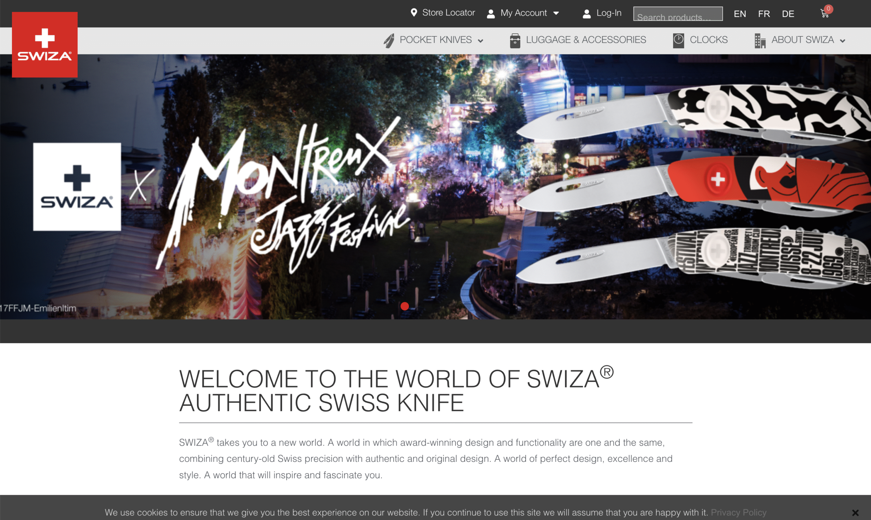
Task: Expand the Pocket Knives chevron
Action: [480, 41]
